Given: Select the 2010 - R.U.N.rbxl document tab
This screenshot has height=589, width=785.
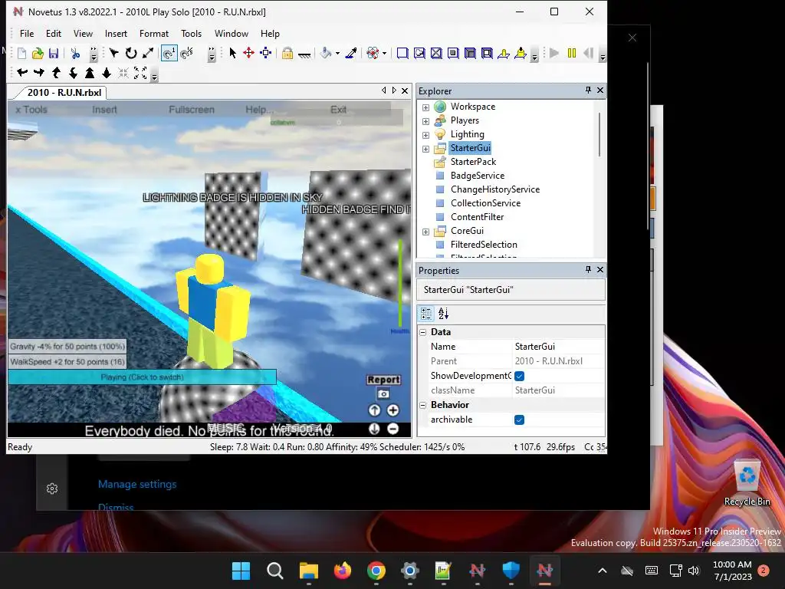Looking at the screenshot, I should click(64, 93).
